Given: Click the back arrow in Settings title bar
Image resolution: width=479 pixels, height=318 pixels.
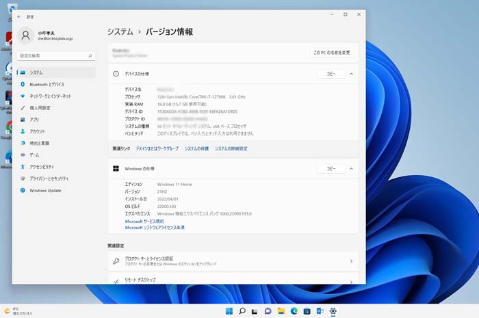Looking at the screenshot, I should click(x=19, y=17).
